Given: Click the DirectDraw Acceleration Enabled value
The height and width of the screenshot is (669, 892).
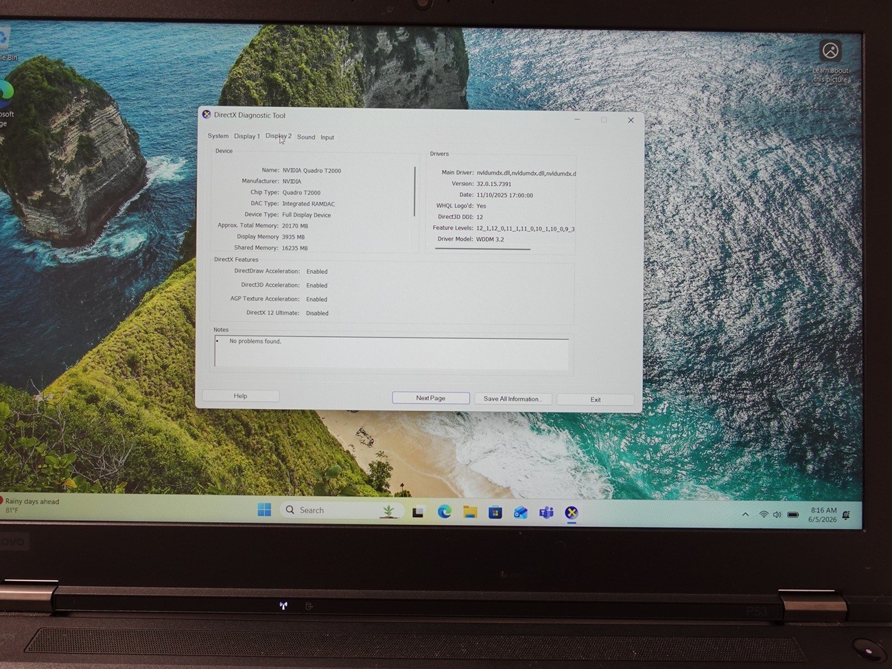Looking at the screenshot, I should pyautogui.click(x=317, y=272).
